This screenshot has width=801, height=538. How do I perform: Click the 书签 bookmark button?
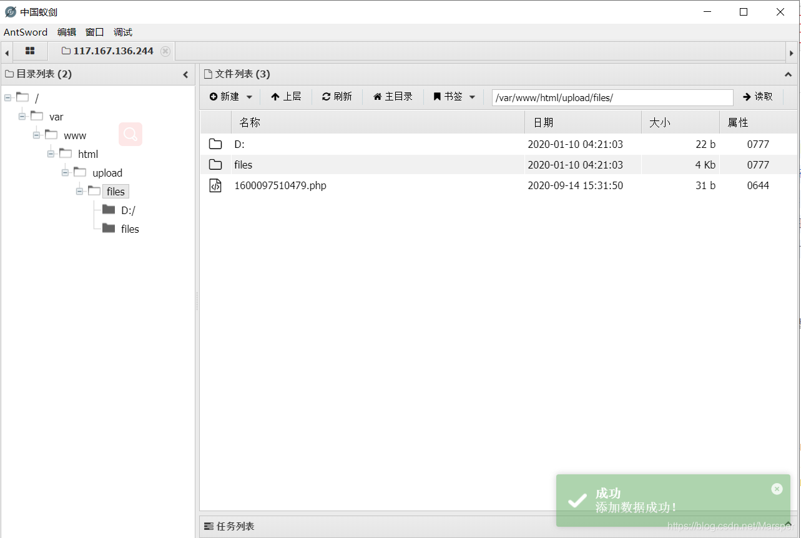[448, 97]
